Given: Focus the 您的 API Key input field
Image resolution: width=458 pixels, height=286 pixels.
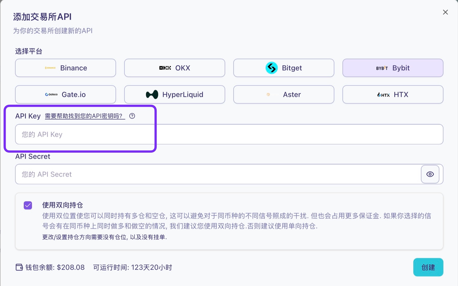Looking at the screenshot, I should (x=229, y=134).
